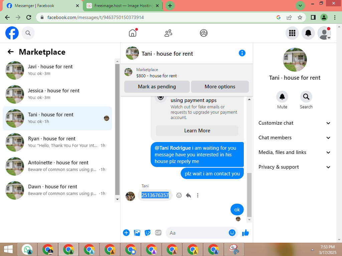Bookmark this page with the star
The height and width of the screenshot is (256, 342).
300,17
